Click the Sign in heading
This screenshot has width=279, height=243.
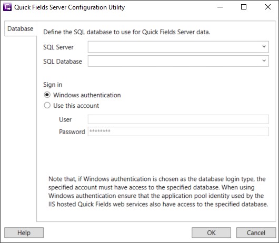coord(53,85)
